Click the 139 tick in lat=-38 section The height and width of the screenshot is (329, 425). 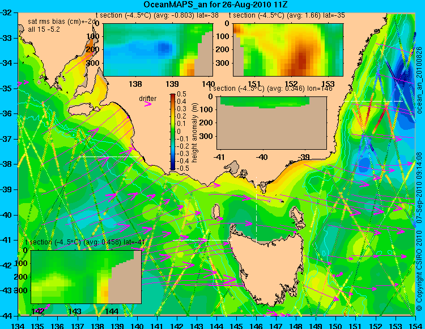click(x=172, y=84)
